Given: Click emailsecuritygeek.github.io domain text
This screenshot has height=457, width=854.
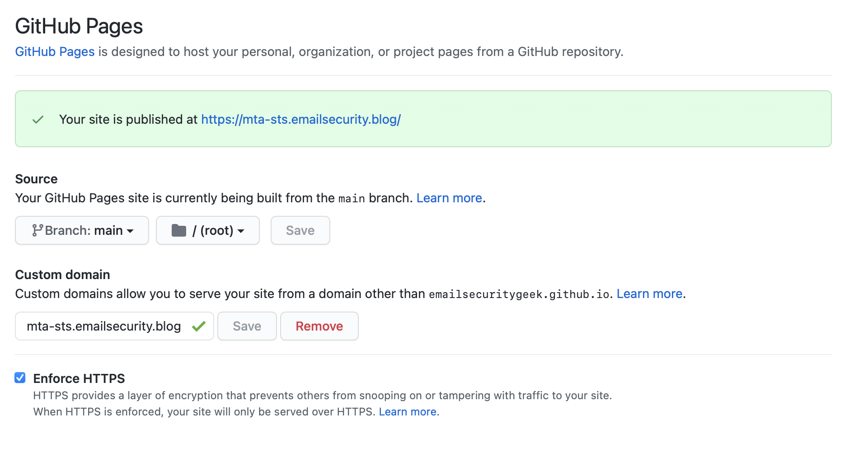Looking at the screenshot, I should click(519, 294).
